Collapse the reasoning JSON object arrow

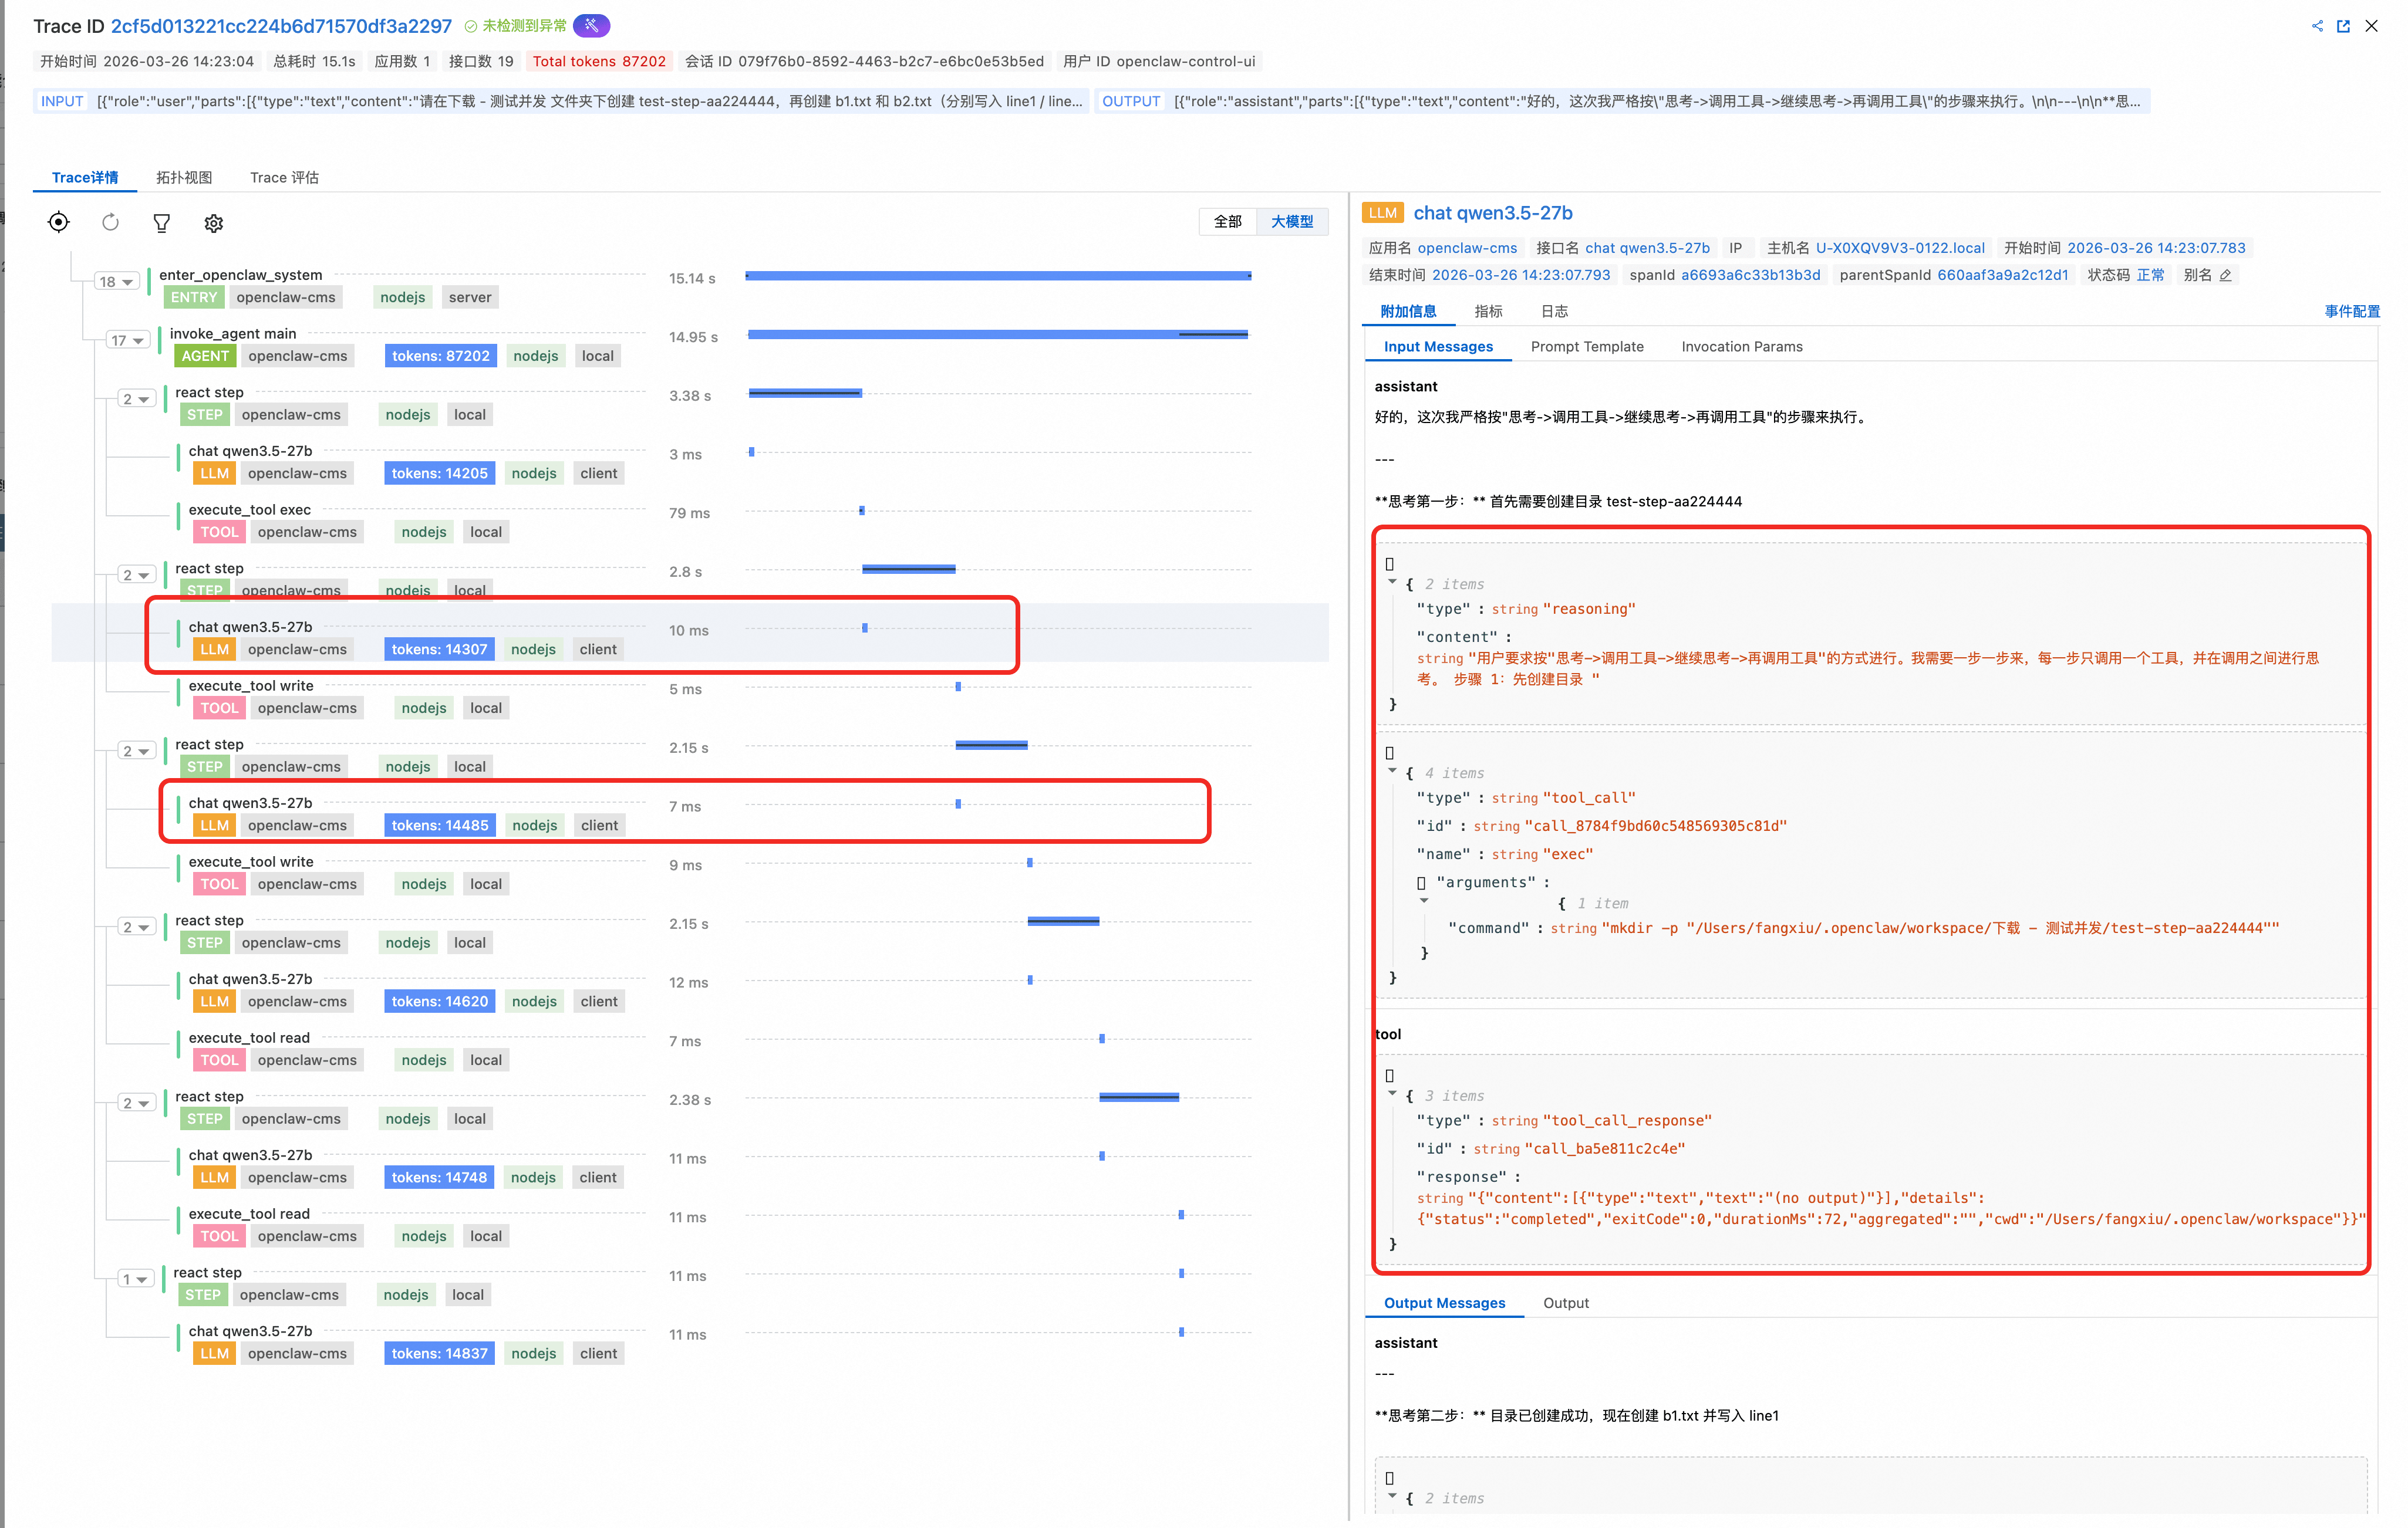1392,582
